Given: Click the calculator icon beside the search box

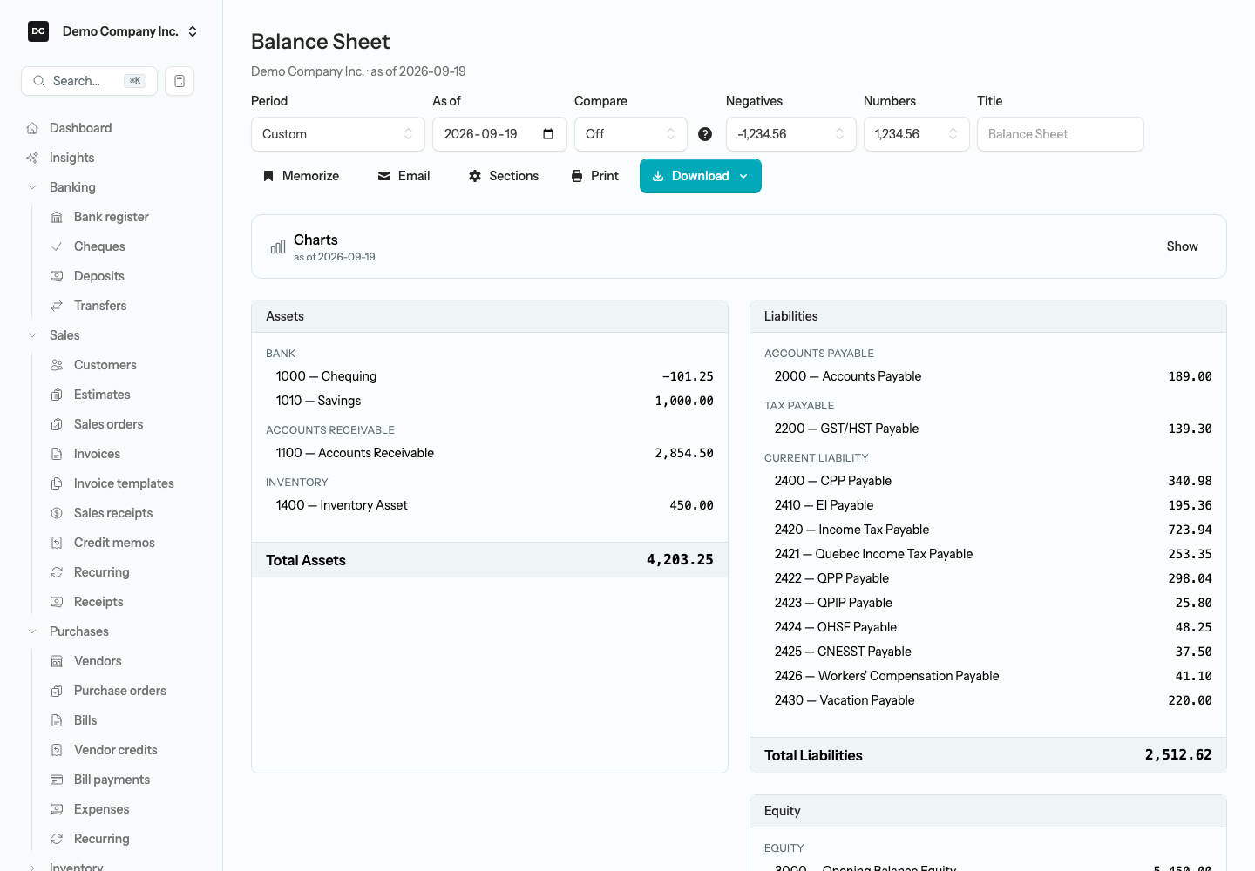Looking at the screenshot, I should coord(180,81).
